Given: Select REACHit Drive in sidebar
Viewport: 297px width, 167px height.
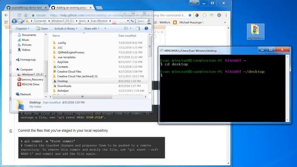Looking at the screenshot, I should click(28, 84).
